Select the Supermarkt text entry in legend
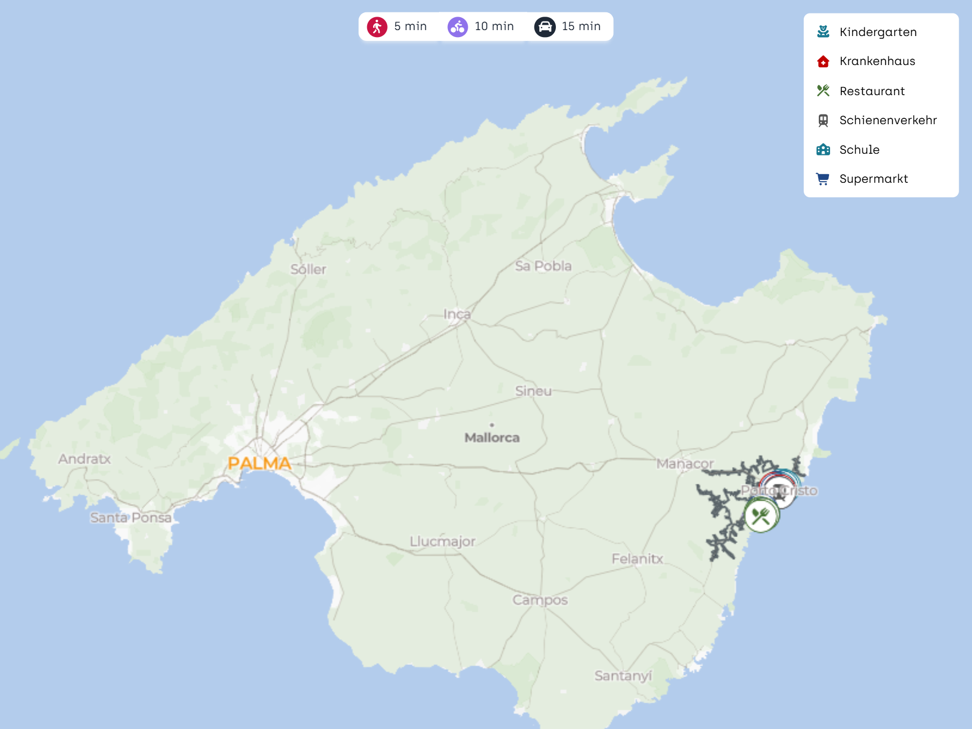Viewport: 972px width, 729px height. point(874,179)
